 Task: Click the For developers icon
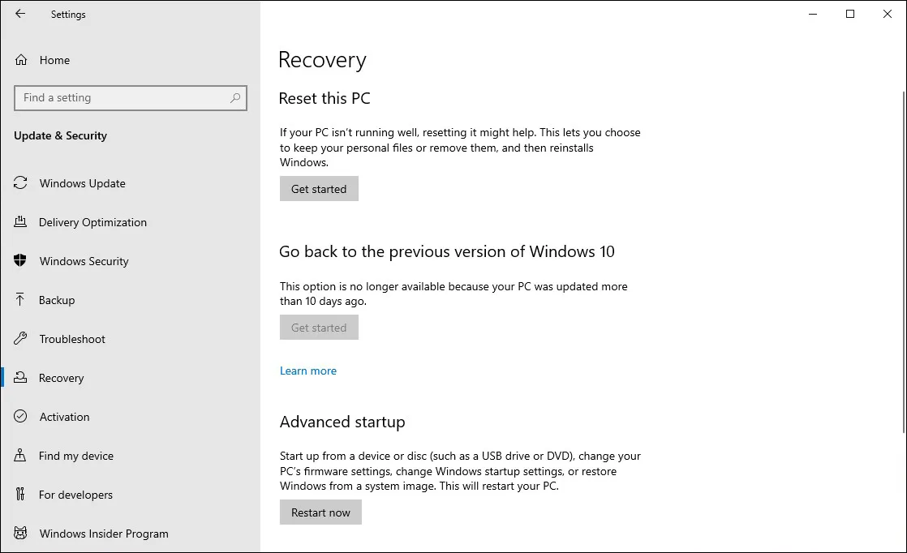click(20, 495)
